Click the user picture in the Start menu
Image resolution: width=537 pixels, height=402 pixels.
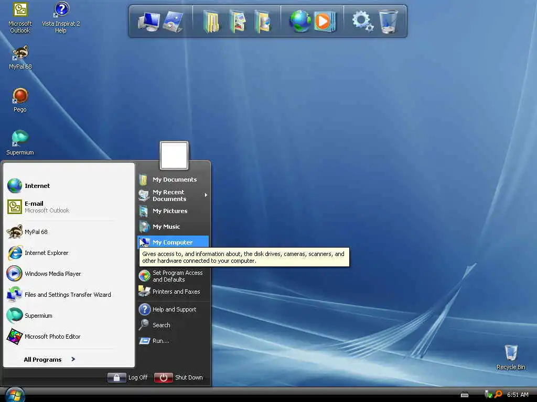(174, 155)
